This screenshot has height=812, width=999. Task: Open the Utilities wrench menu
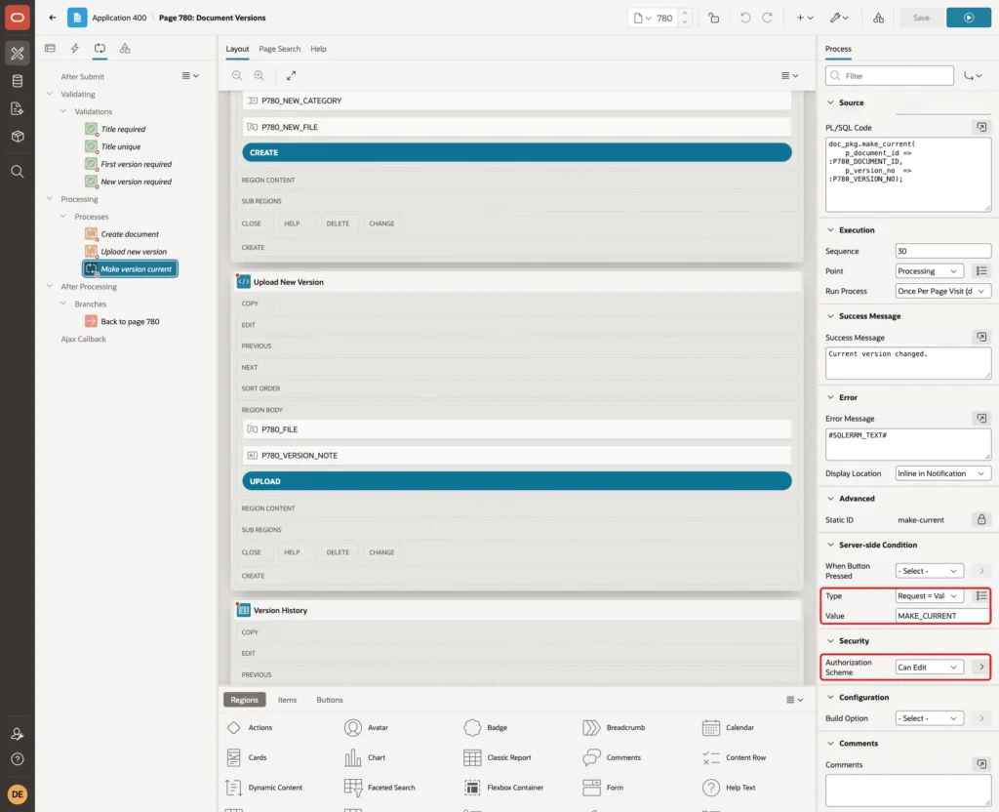pyautogui.click(x=839, y=18)
